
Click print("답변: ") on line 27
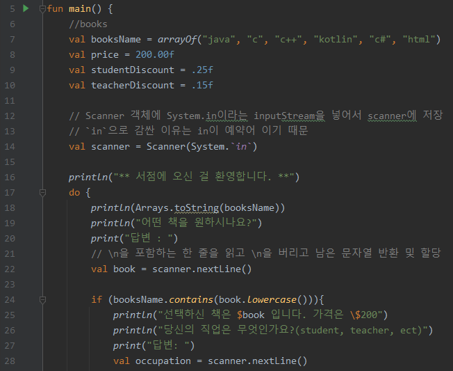(154, 345)
